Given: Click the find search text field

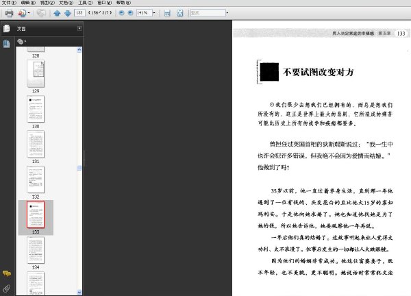Looking at the screenshot, I should [x=208, y=12].
